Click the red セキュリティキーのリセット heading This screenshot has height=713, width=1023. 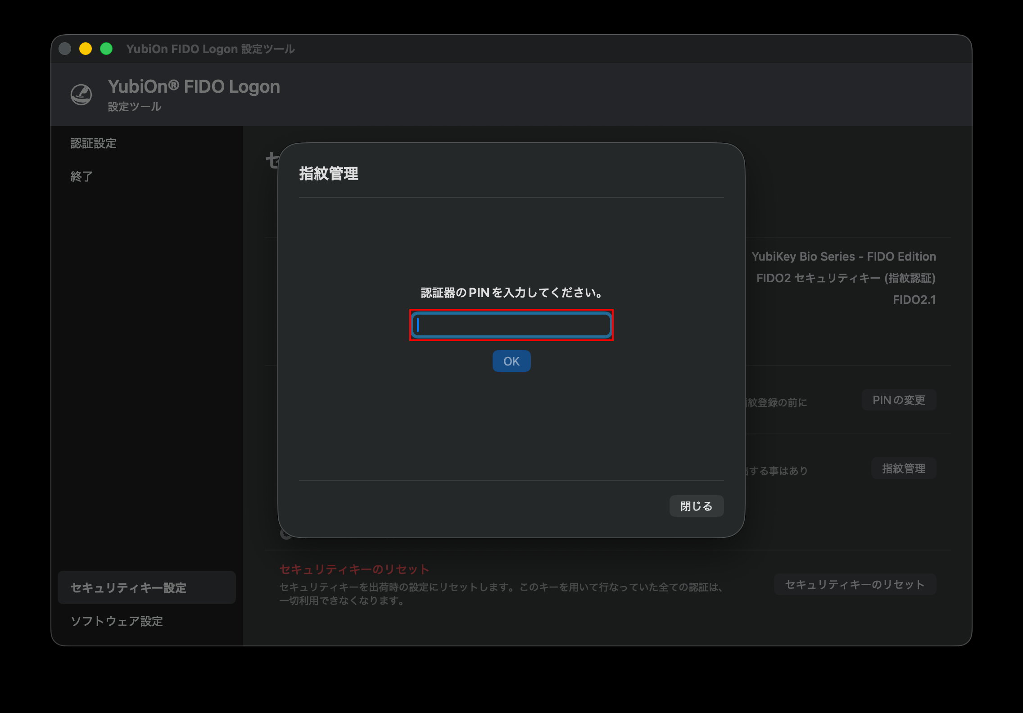tap(354, 569)
